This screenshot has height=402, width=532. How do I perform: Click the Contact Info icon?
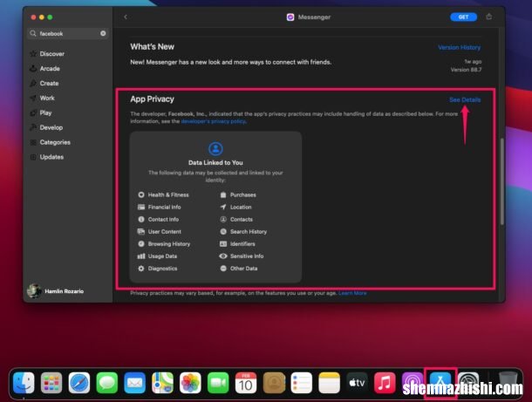click(141, 219)
